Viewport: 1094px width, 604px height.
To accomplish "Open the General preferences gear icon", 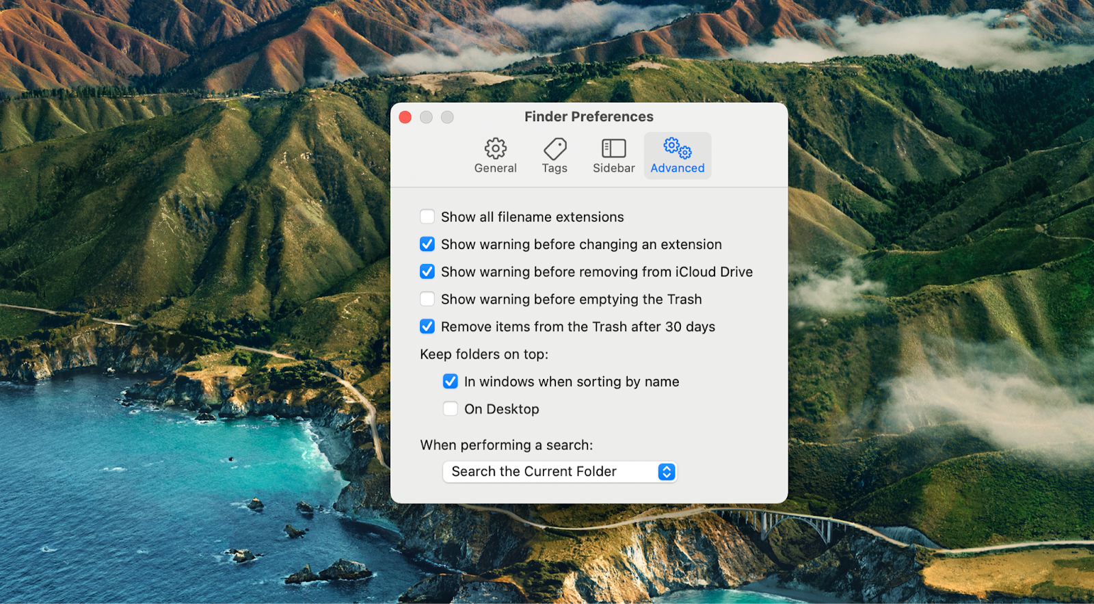I will click(496, 148).
